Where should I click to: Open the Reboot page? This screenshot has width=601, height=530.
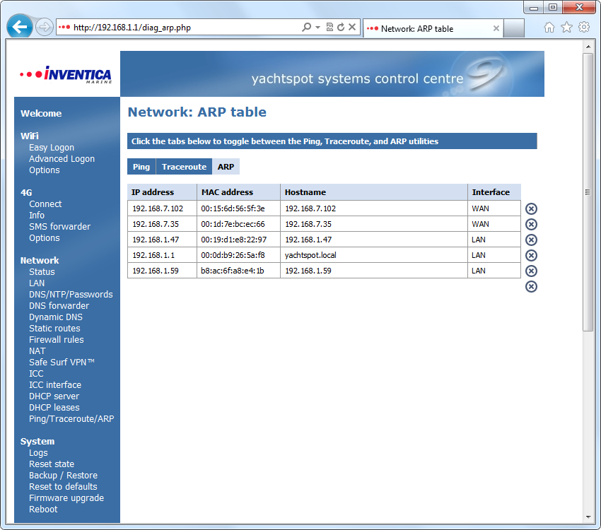tap(43, 510)
